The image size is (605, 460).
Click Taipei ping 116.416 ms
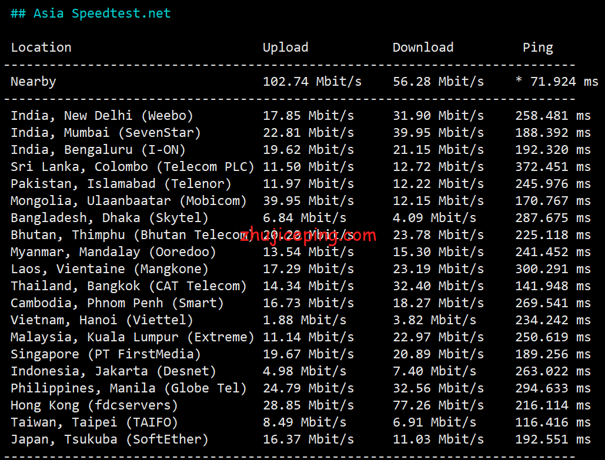pyautogui.click(x=553, y=422)
